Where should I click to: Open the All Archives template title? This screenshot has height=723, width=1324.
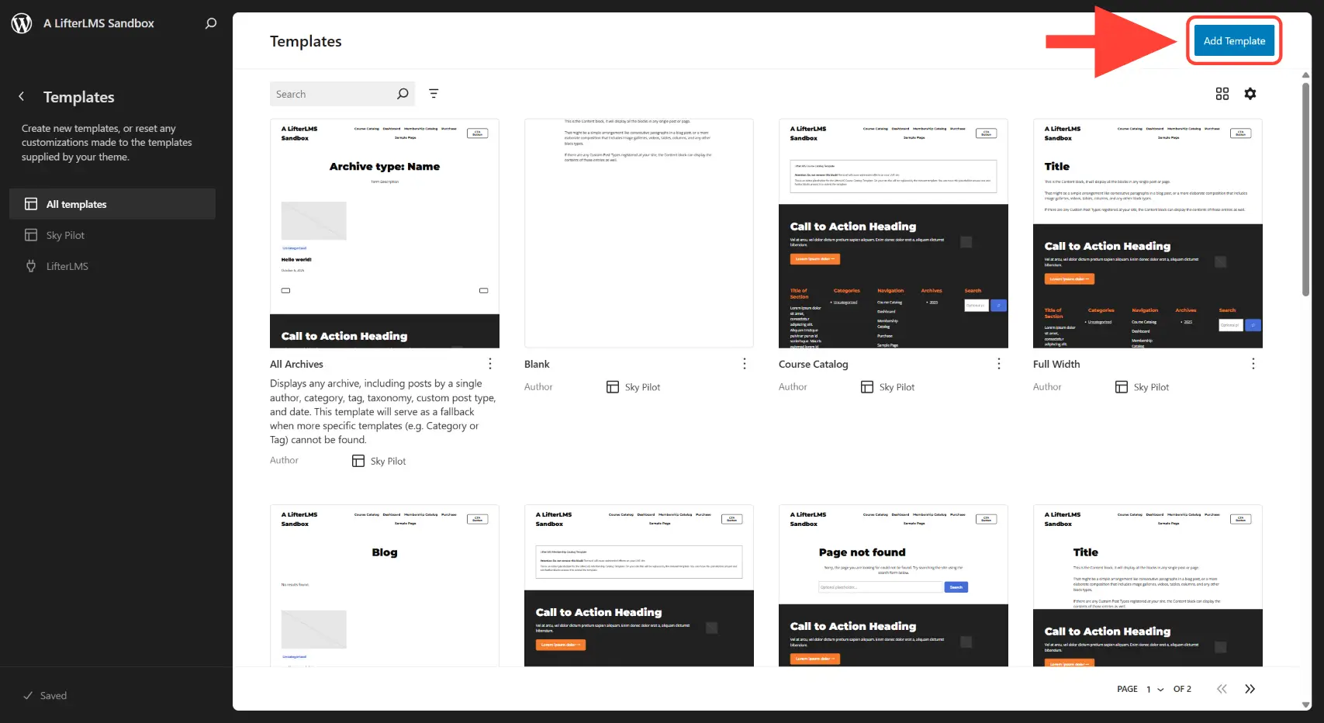coord(296,364)
